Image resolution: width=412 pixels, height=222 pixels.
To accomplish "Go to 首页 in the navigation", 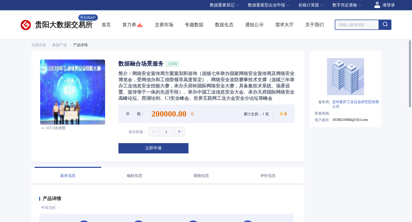I will tap(106, 25).
